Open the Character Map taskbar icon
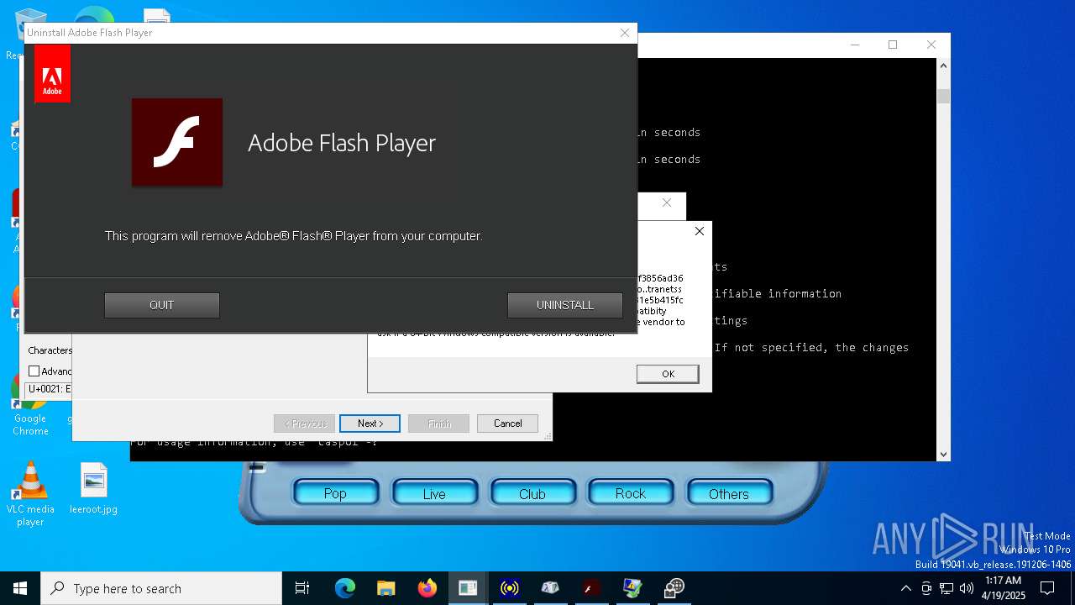Viewport: 1075px width, 605px height. click(550, 588)
